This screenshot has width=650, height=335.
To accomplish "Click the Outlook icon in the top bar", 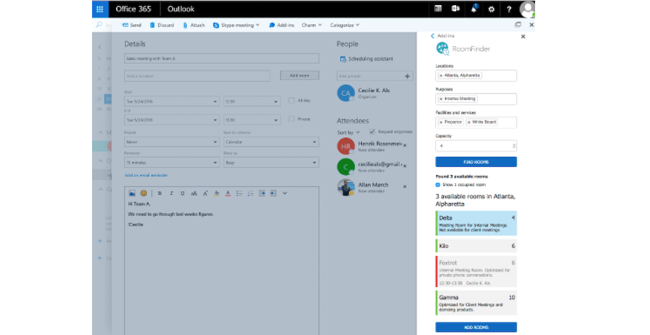I will click(x=456, y=9).
